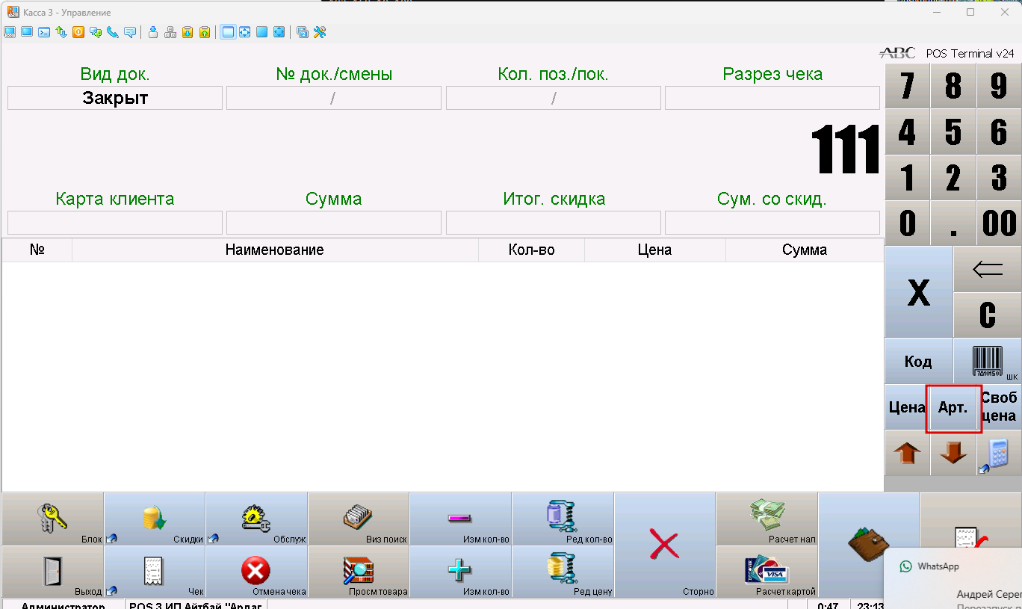Open Скидки discounts with the coins icon
Viewport: 1022px width, 609px height.
[x=155, y=519]
